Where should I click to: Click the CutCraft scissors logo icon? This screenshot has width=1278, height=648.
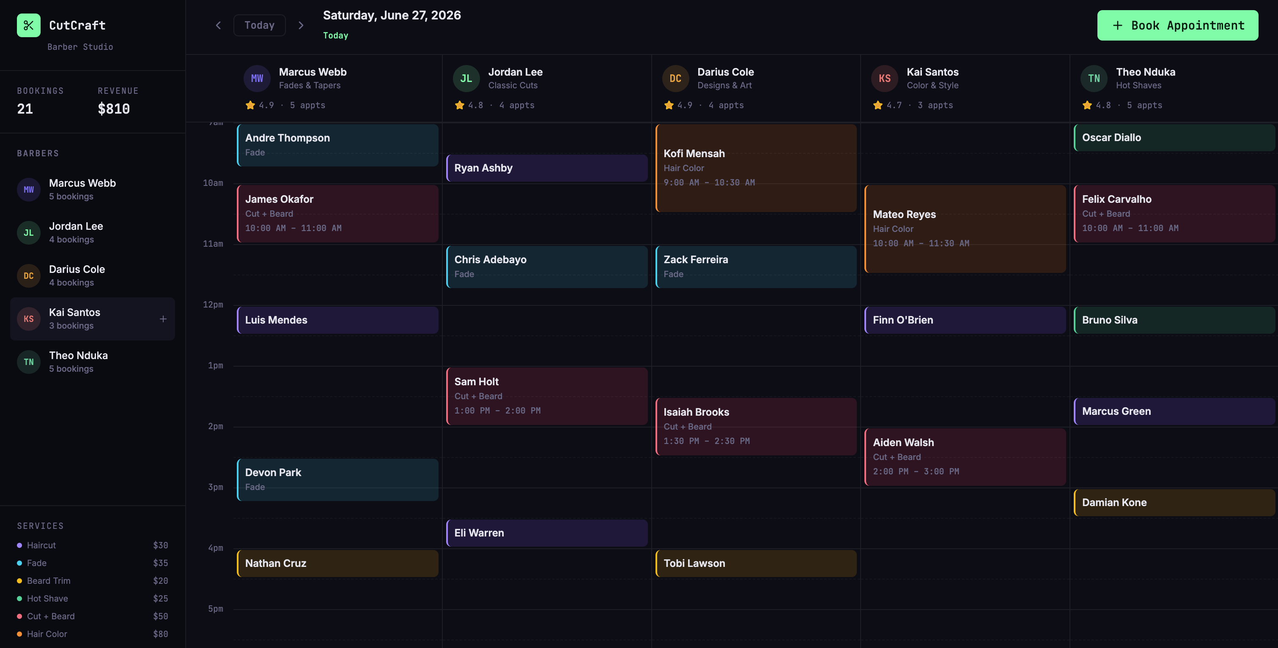[28, 25]
